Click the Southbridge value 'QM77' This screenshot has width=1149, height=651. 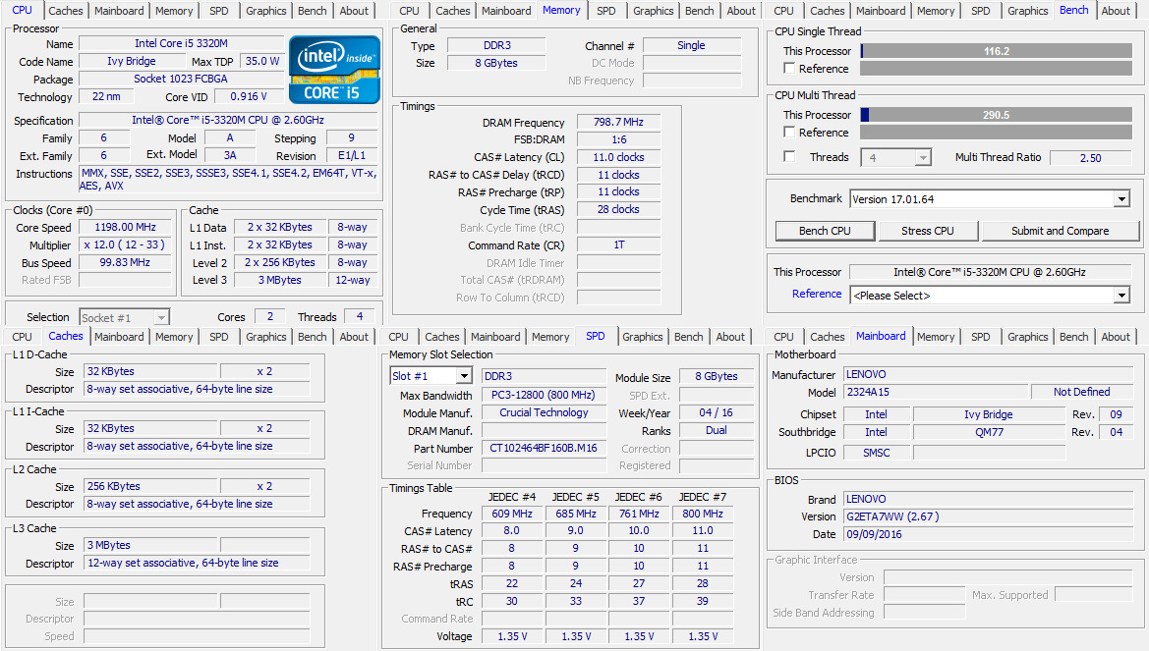989,432
